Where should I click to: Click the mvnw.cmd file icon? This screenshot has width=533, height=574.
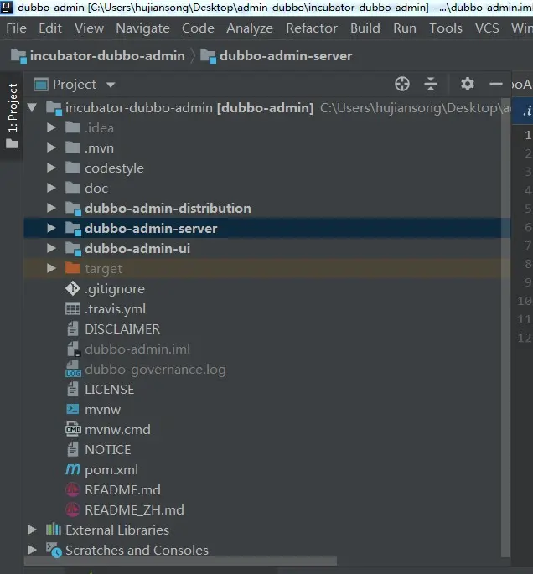(x=73, y=429)
